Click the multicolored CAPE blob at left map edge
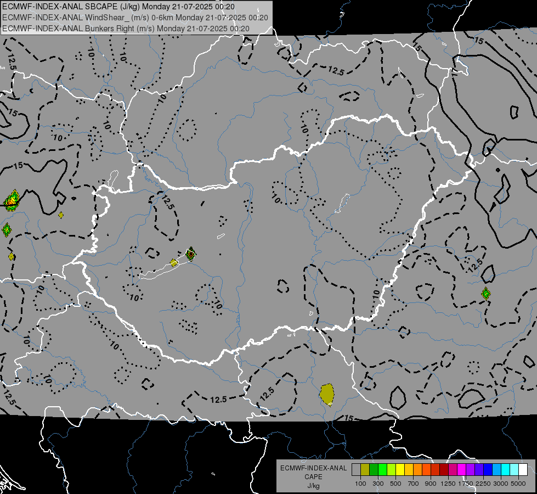The width and height of the screenshot is (537, 494). pyautogui.click(x=11, y=200)
